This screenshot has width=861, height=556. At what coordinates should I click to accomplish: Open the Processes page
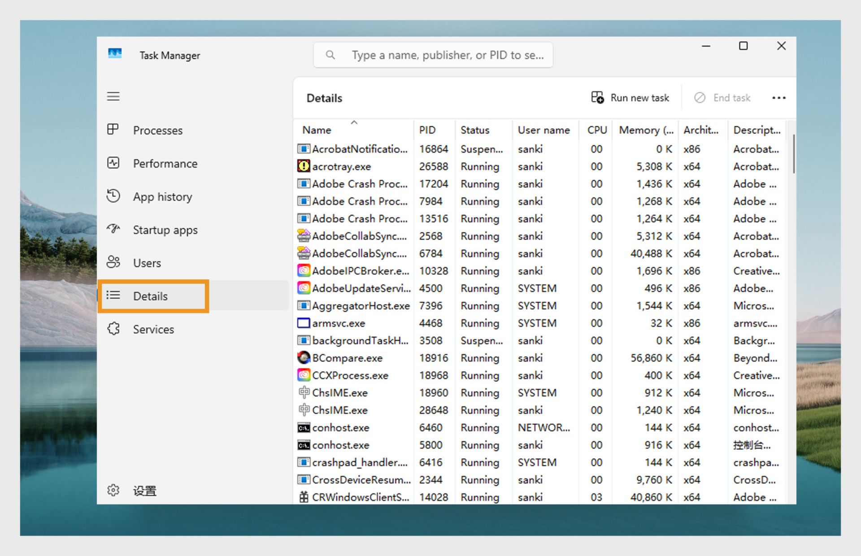coord(157,130)
